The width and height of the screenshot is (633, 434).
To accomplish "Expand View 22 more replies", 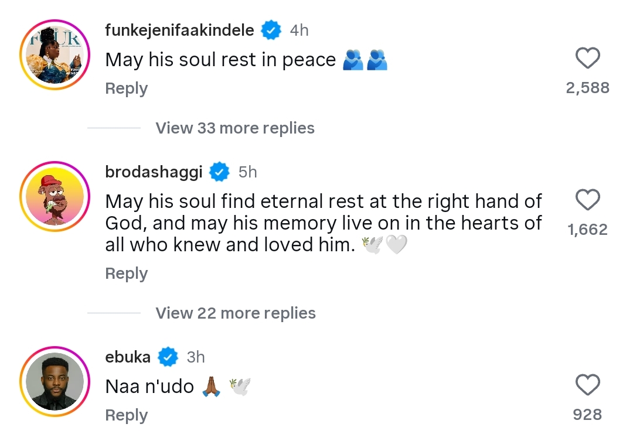I will coord(236,313).
